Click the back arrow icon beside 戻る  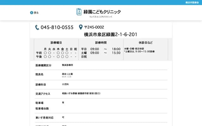(x=32, y=13)
